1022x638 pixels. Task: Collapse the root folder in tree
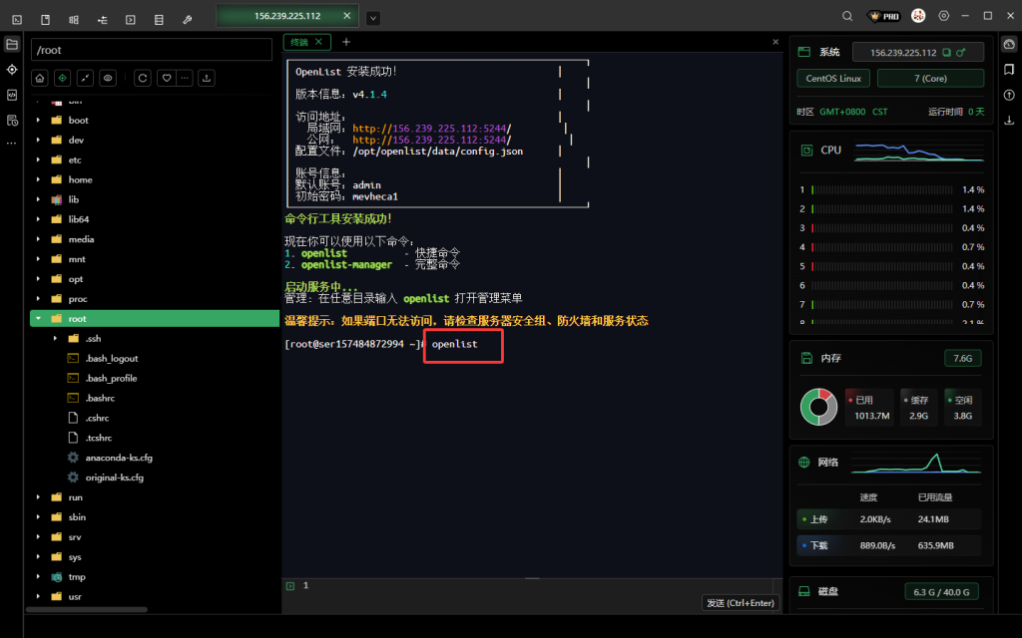pos(39,319)
